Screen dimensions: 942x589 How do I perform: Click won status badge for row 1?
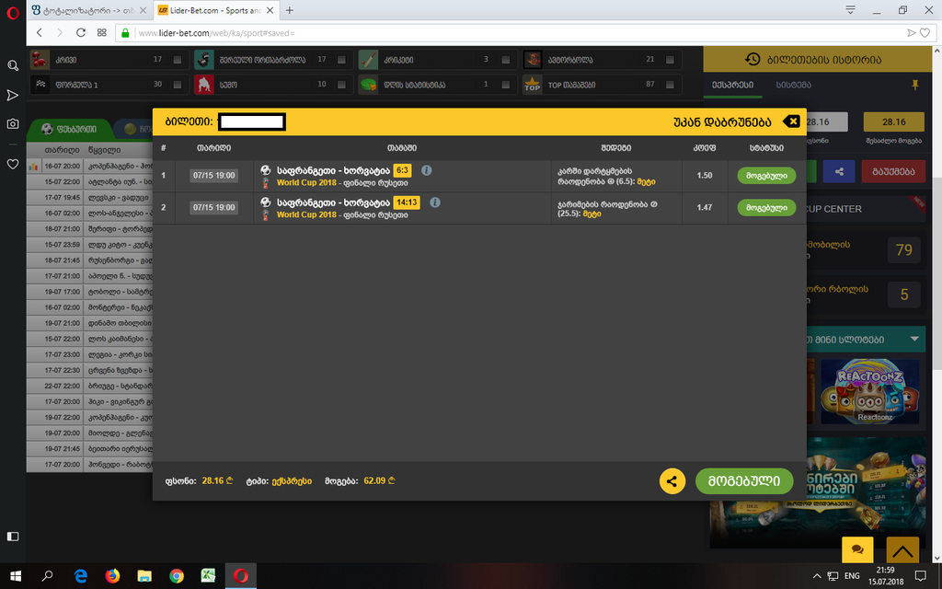click(x=766, y=176)
